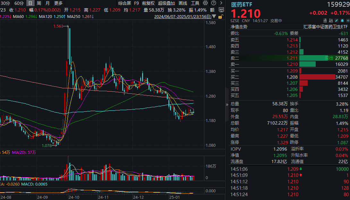This screenshot has width=350, height=200.
Task: Click the WP mini-window icon in the toolbar
Action: 221,10
